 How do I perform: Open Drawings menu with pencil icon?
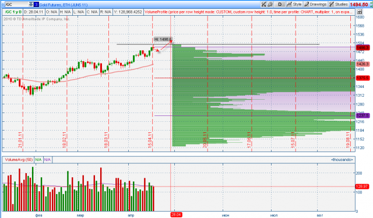tap(315, 4)
